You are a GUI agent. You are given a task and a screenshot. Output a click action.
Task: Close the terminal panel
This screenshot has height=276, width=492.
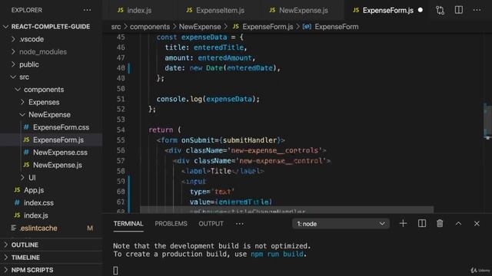[x=477, y=223]
